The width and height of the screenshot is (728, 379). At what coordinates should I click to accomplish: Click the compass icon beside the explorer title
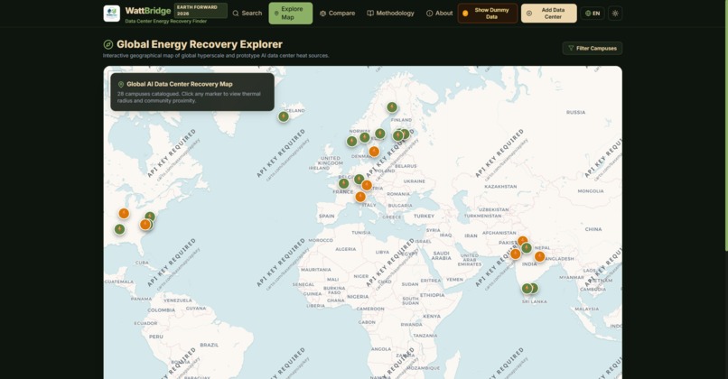[108, 44]
